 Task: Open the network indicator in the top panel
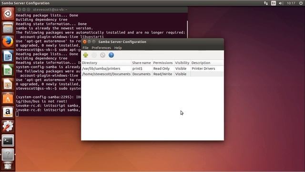coord(266,3)
